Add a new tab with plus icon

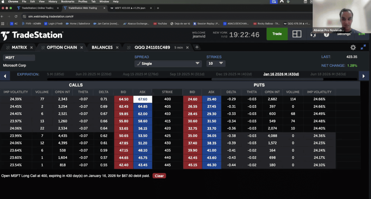click(197, 47)
